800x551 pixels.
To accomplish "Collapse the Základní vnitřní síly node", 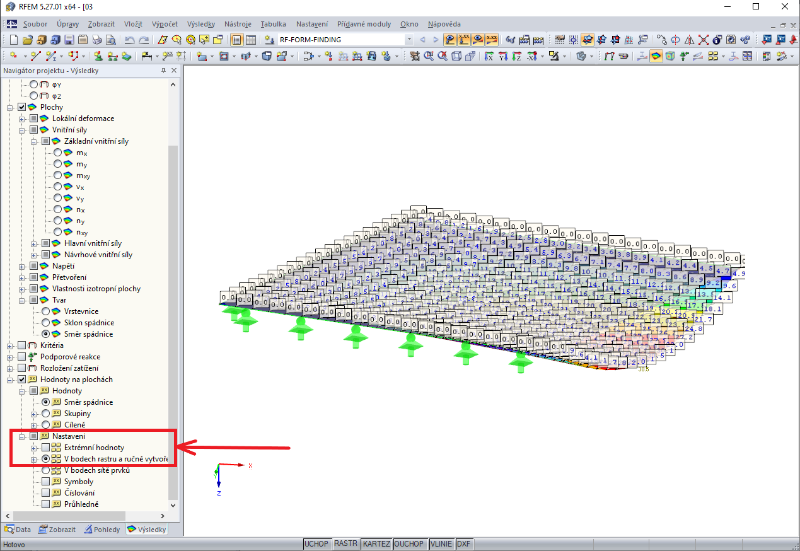I will 34,141.
